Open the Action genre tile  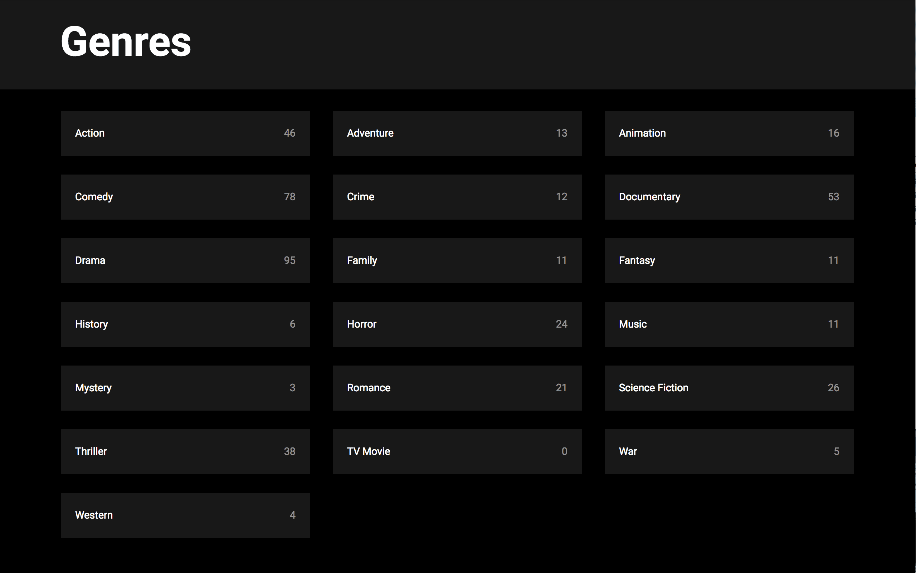click(185, 133)
